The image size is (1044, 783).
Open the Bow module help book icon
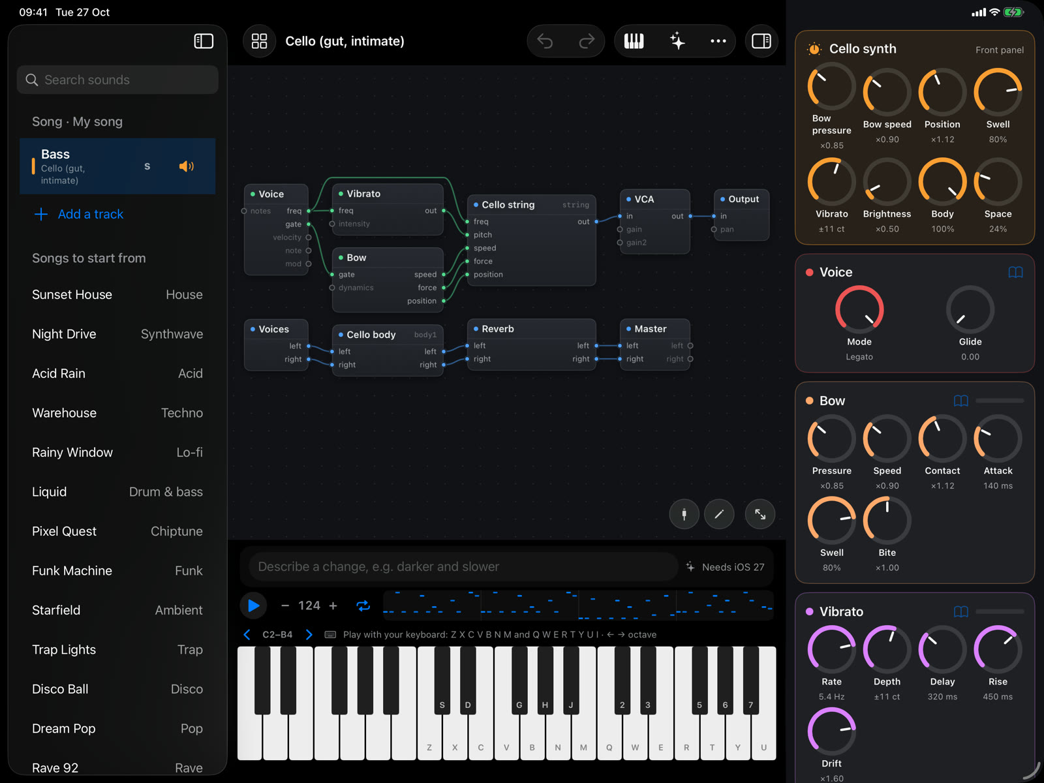[x=960, y=401]
